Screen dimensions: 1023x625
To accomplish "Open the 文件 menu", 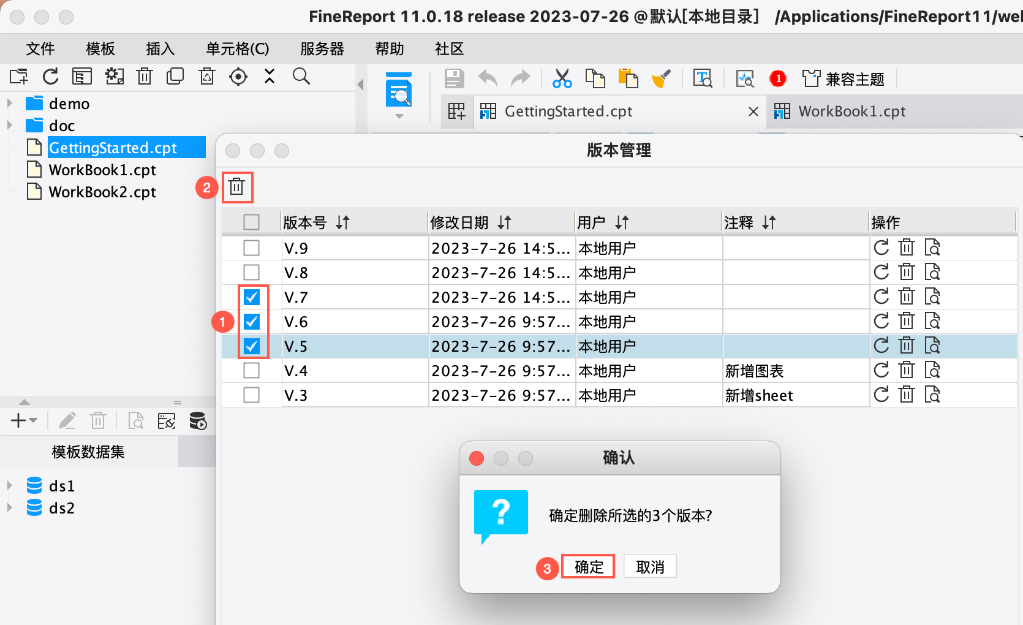I will coord(40,48).
